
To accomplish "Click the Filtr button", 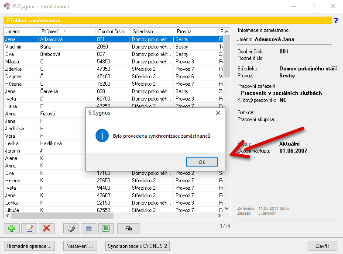I will pos(129,228).
